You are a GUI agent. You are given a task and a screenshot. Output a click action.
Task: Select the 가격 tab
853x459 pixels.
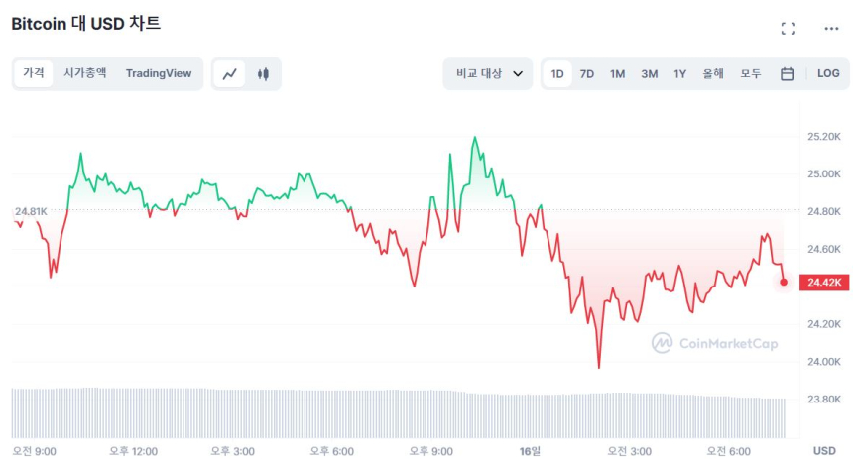pos(34,73)
